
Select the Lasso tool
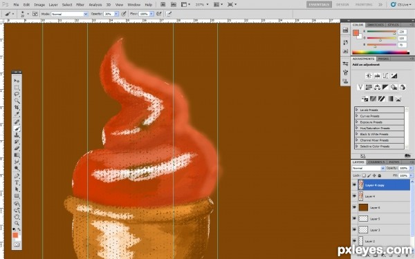[x=17, y=94]
